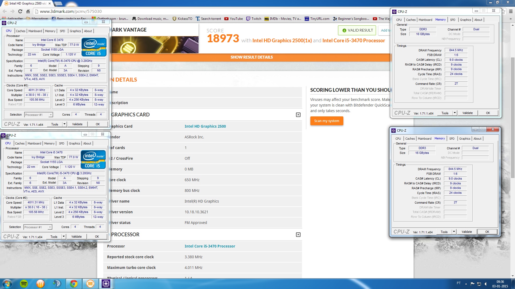Open Memory tab in bottom-left CPU-Z
This screenshot has width=515, height=289.
(49, 143)
